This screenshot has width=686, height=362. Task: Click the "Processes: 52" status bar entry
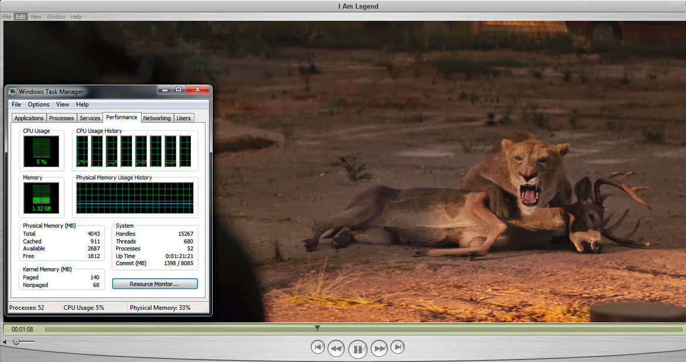click(x=26, y=308)
